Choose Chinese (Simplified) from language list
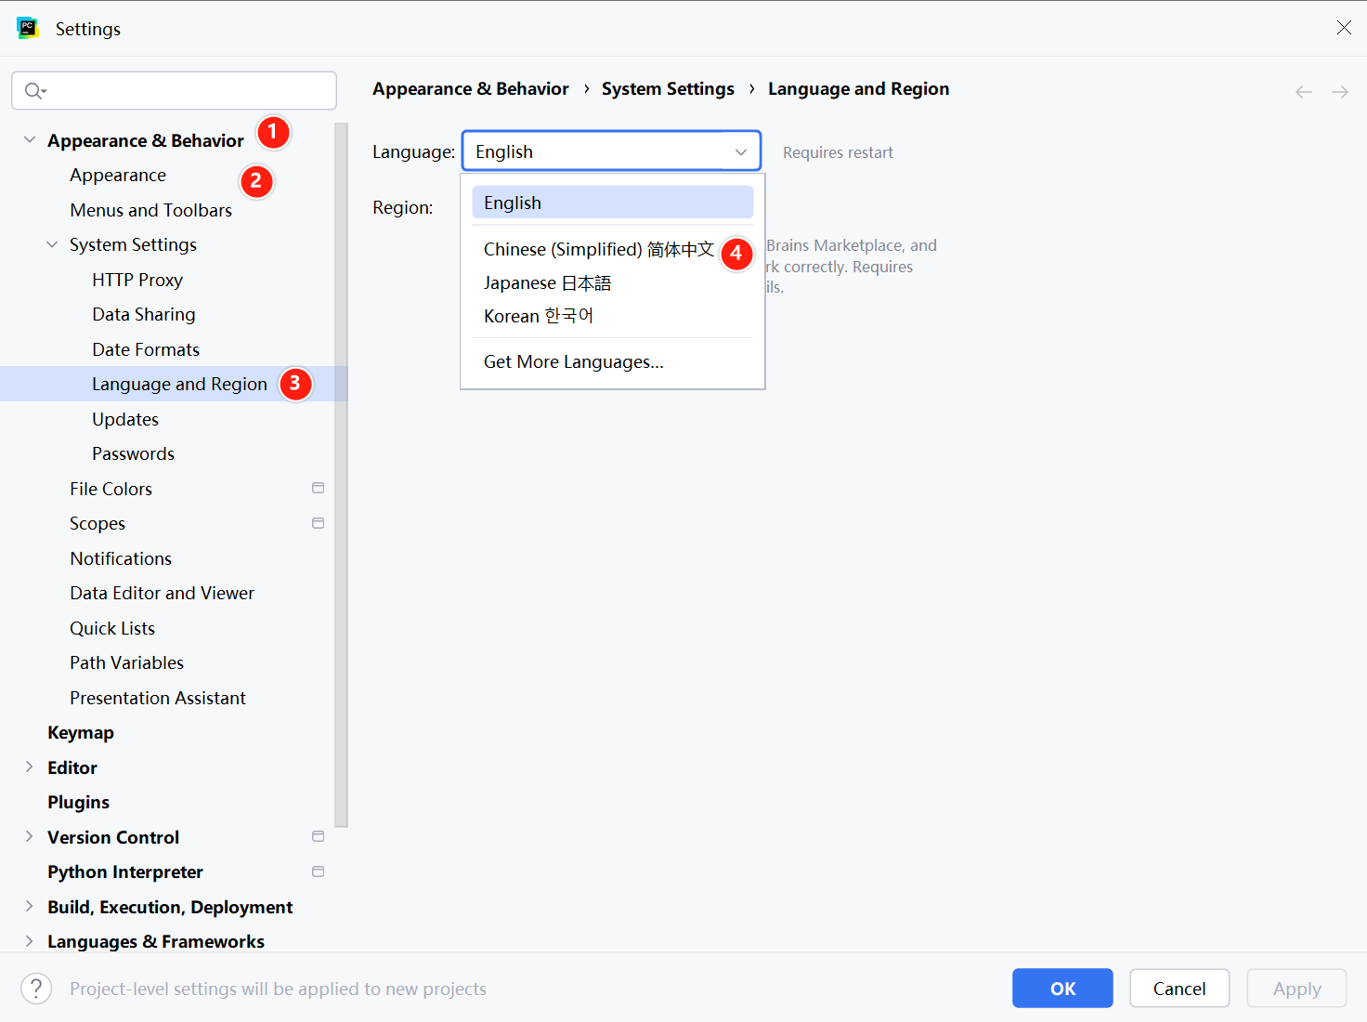The width and height of the screenshot is (1367, 1022). (x=598, y=250)
